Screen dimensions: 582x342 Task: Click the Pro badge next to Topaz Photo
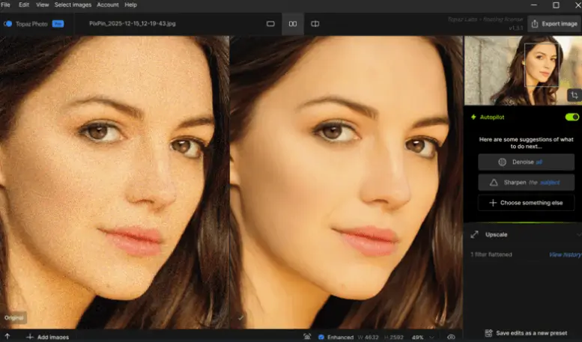[58, 24]
